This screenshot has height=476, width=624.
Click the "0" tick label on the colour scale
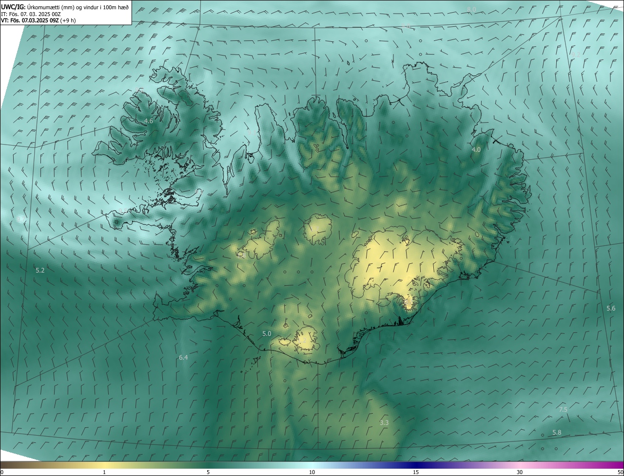pyautogui.click(x=2, y=472)
